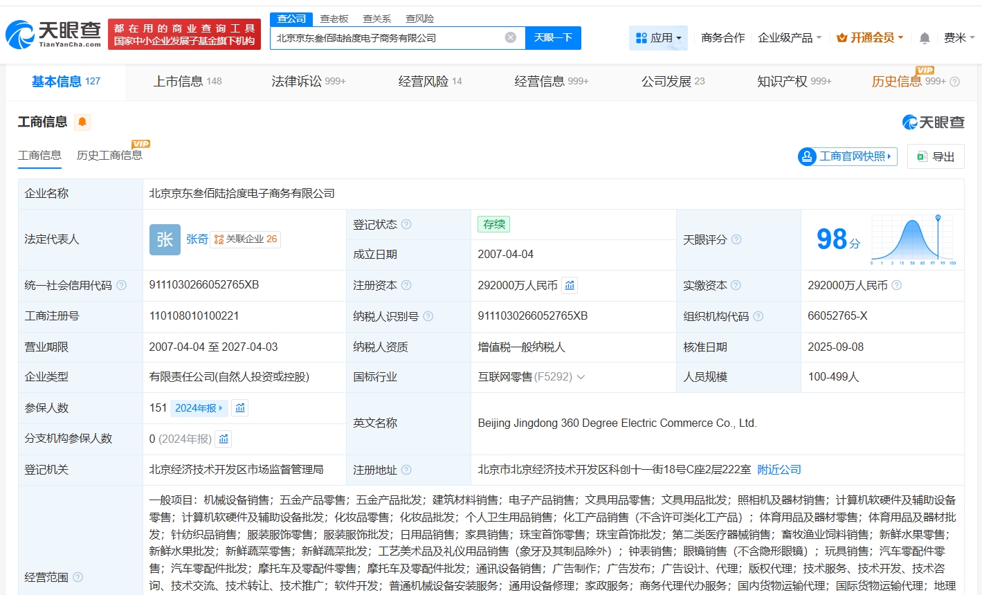Expand the 互联网零售 industry chevron
Screen dimensions: 982x595
tap(581, 377)
